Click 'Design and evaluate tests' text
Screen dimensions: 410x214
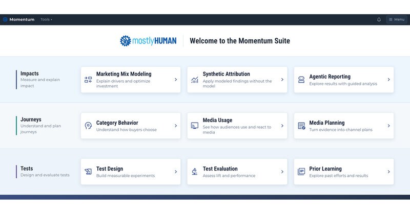click(x=45, y=175)
